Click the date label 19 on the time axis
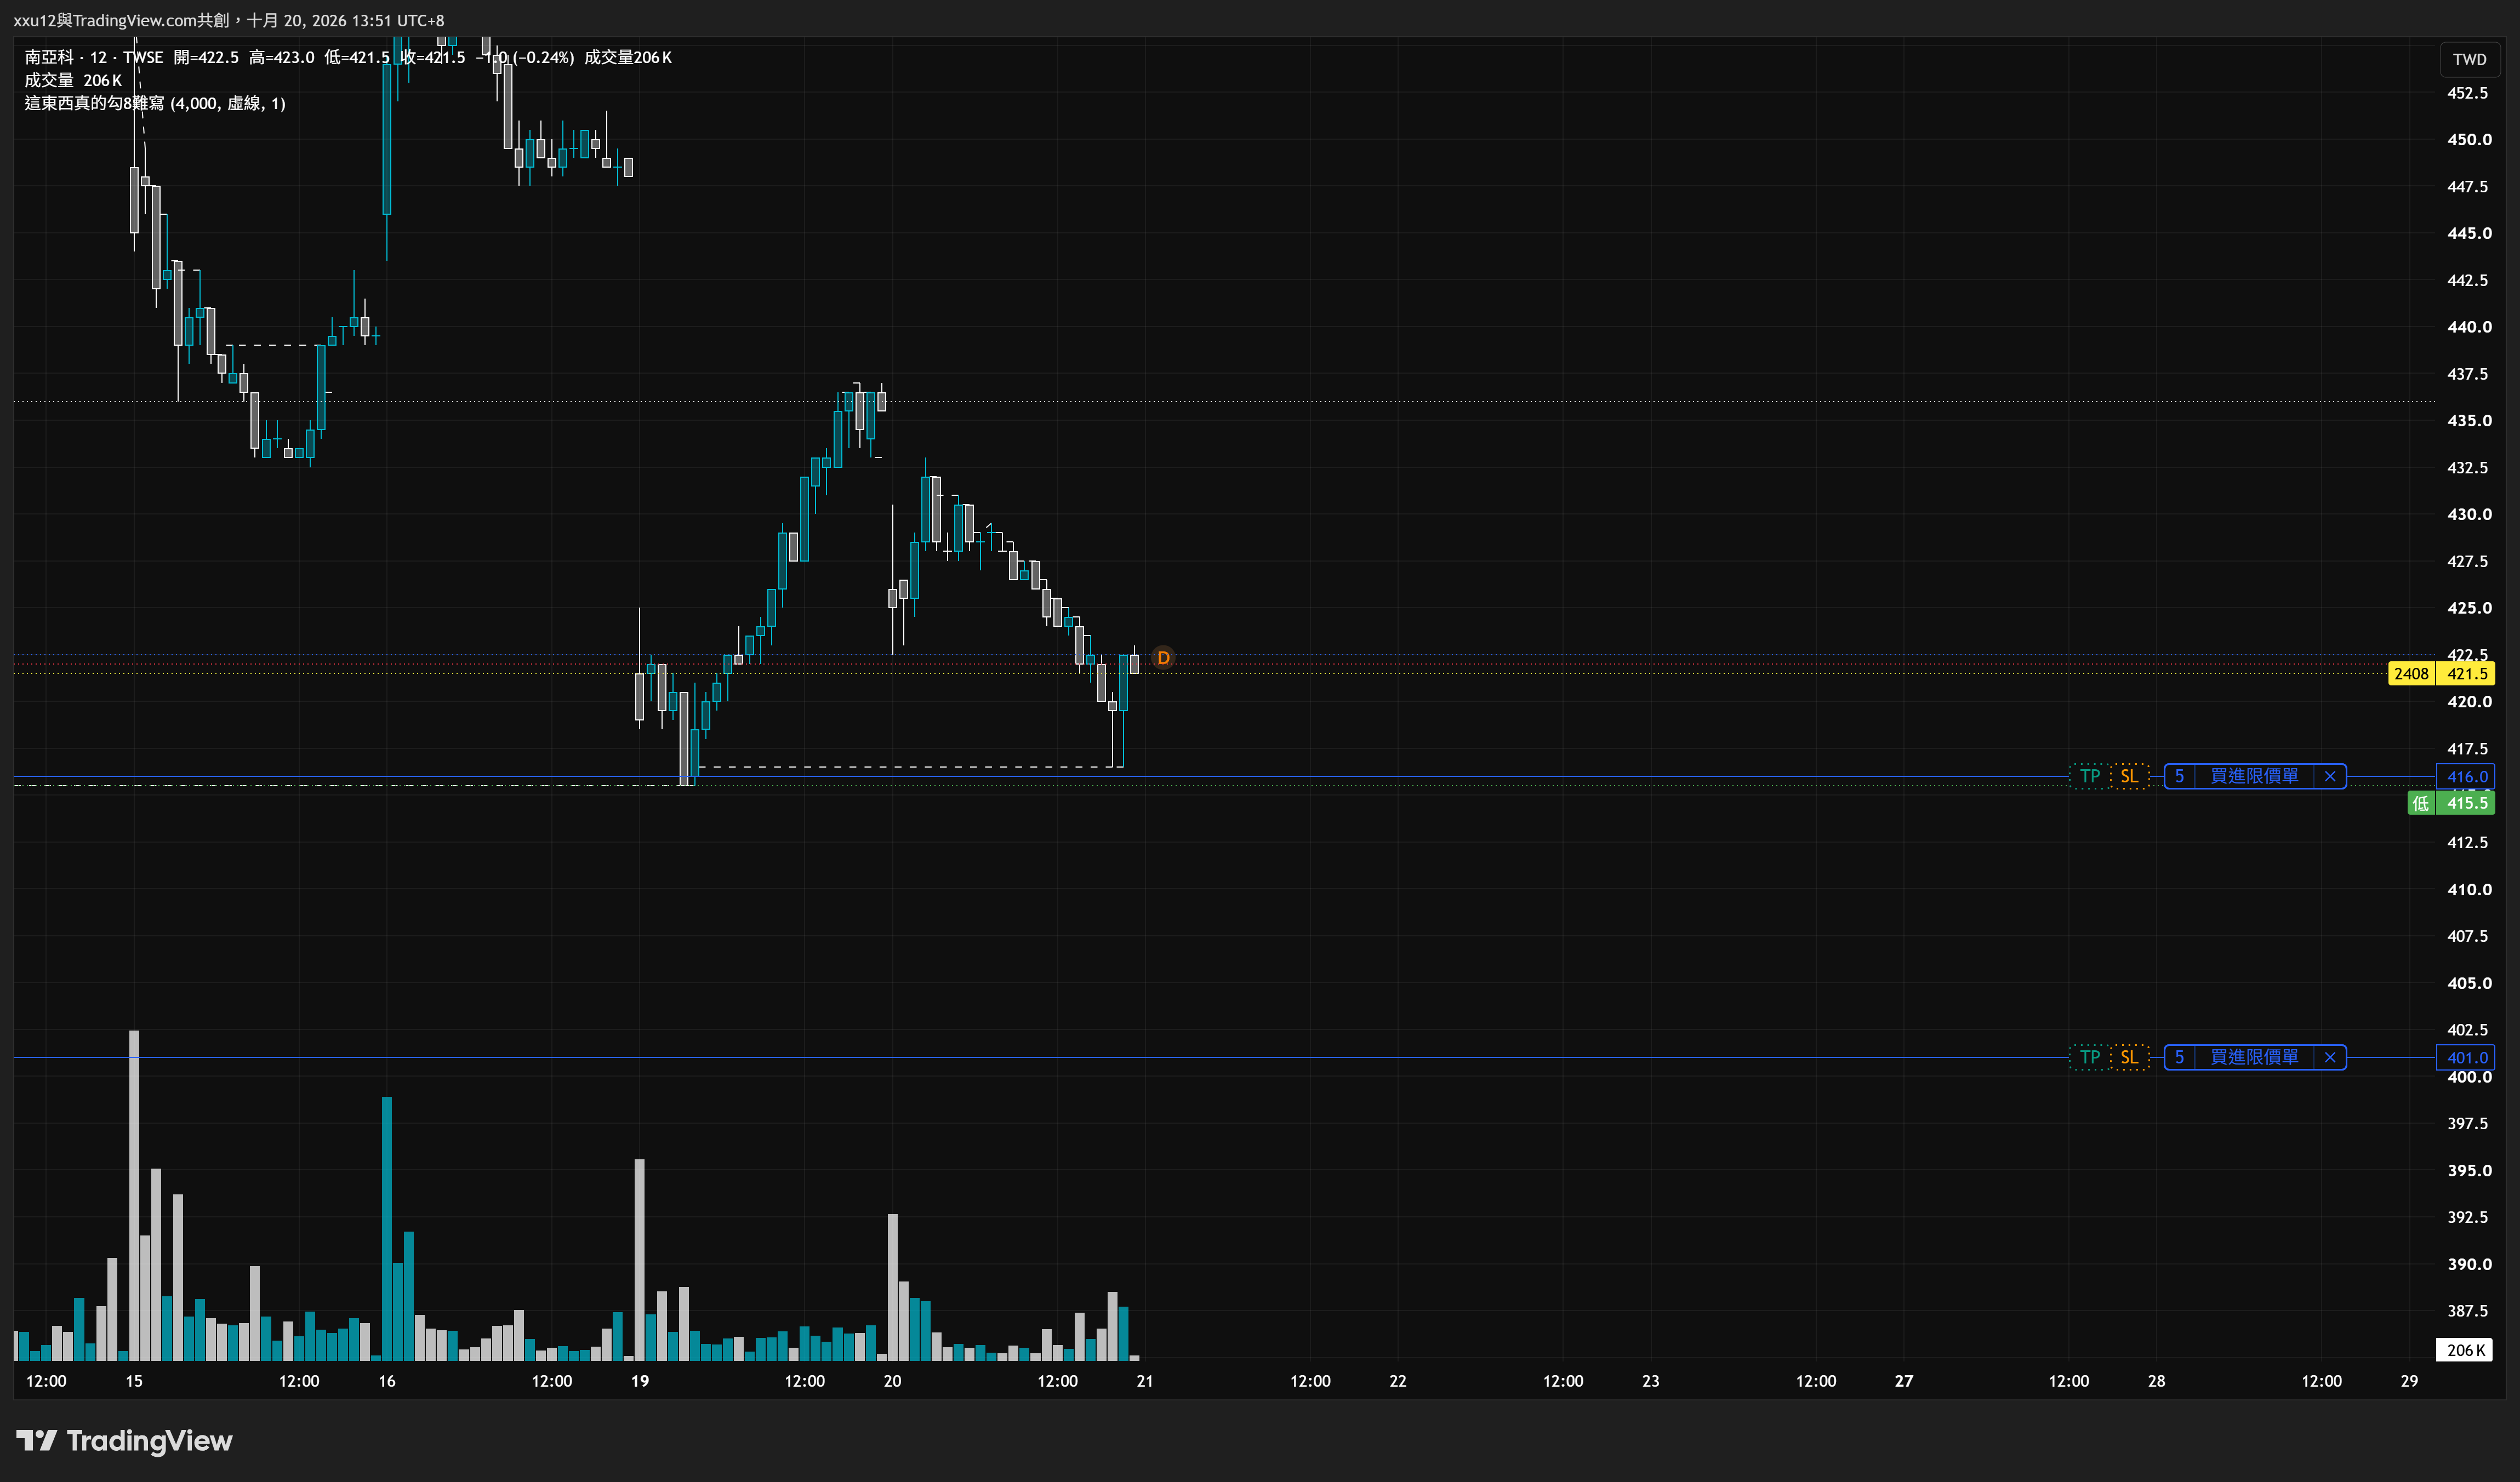The height and width of the screenshot is (1482, 2520). click(640, 1381)
